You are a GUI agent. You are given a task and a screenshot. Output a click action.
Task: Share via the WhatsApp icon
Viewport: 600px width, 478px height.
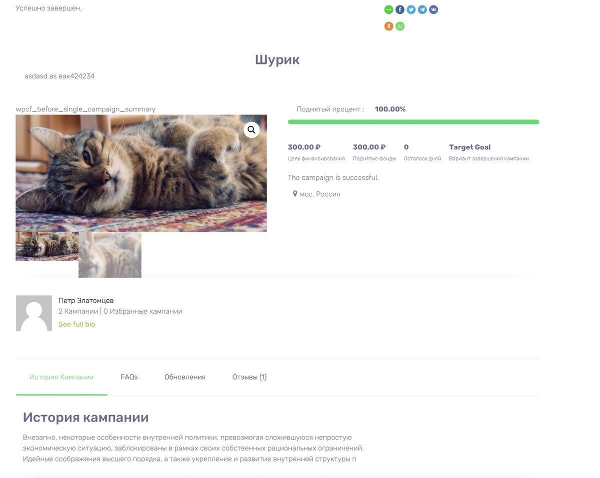pyautogui.click(x=400, y=26)
